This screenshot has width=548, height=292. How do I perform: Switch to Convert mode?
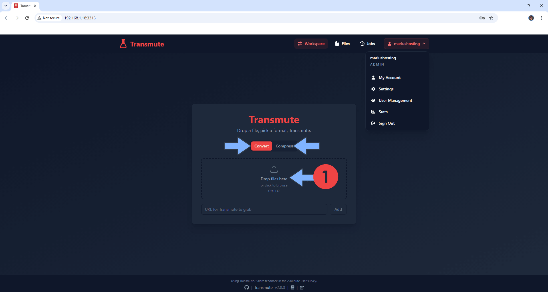tap(261, 146)
